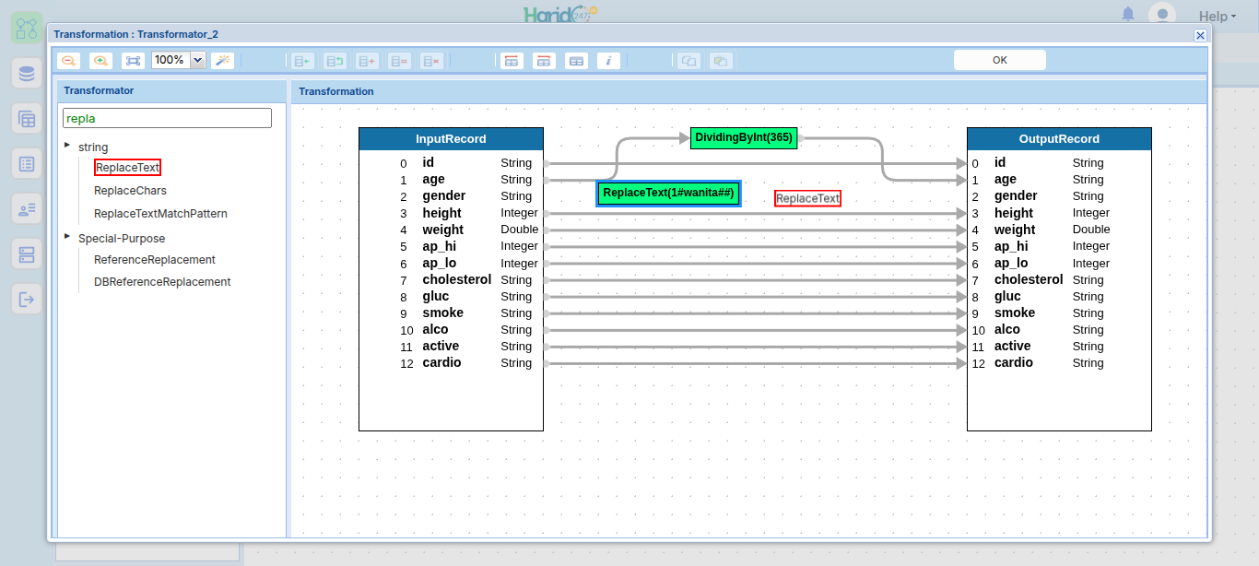Click the OutputRecord header

click(x=1059, y=139)
